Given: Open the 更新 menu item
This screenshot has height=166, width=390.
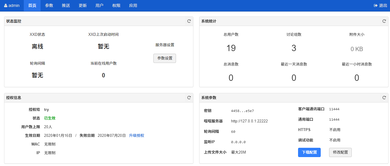Looking at the screenshot, I should [x=83, y=5].
